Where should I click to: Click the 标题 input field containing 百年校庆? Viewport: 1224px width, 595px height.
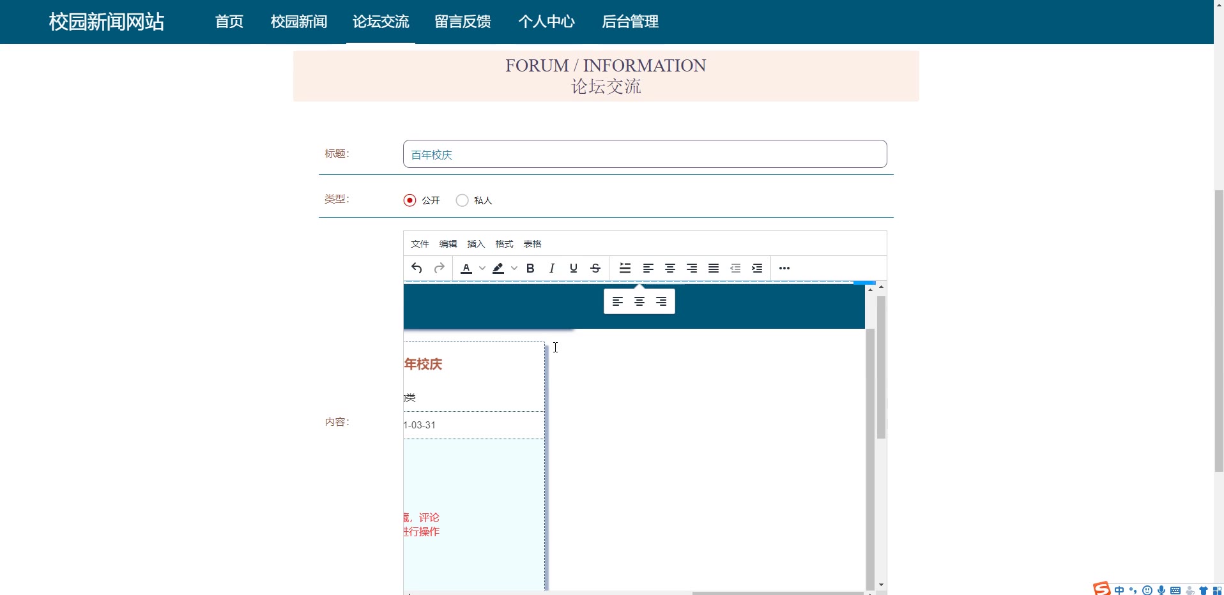645,154
